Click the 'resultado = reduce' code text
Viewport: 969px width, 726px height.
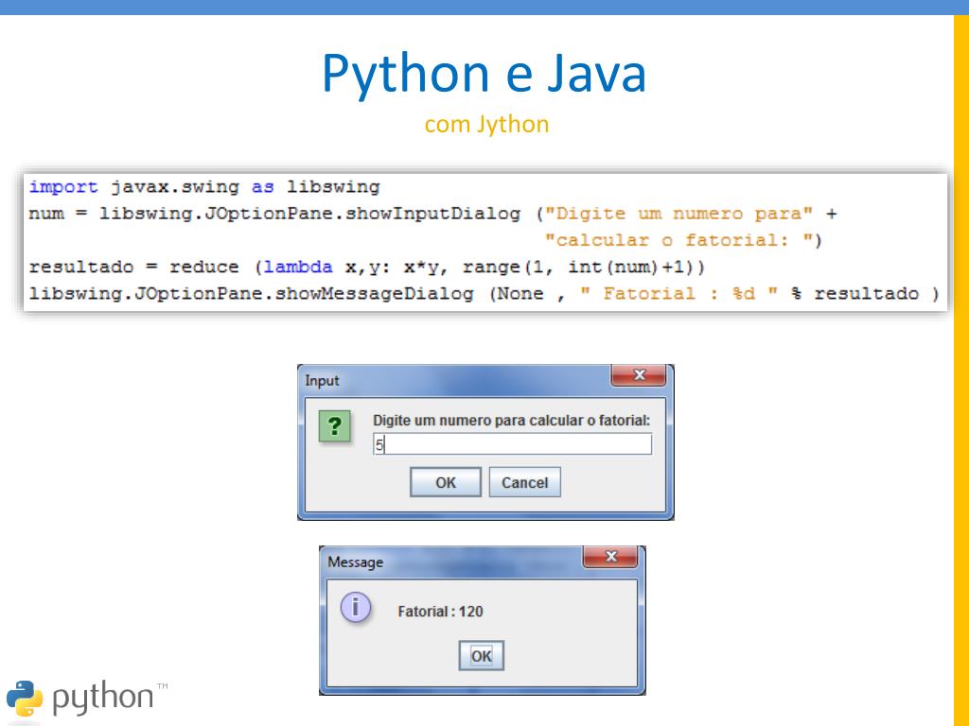point(133,267)
